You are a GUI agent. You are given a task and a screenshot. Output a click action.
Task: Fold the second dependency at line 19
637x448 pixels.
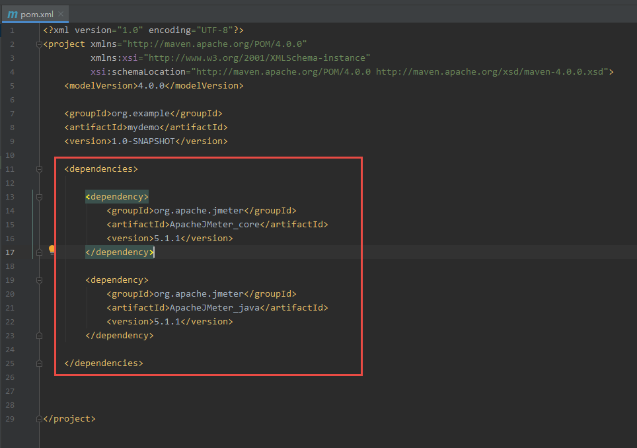click(x=40, y=280)
